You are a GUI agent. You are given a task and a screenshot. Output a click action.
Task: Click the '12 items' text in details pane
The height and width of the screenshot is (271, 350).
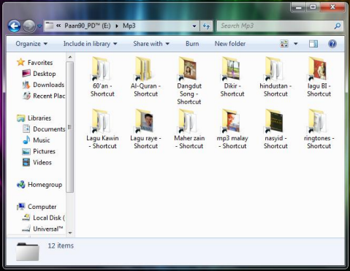click(x=61, y=245)
